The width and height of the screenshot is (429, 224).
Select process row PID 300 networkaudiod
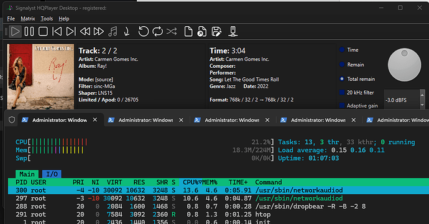tap(218, 190)
